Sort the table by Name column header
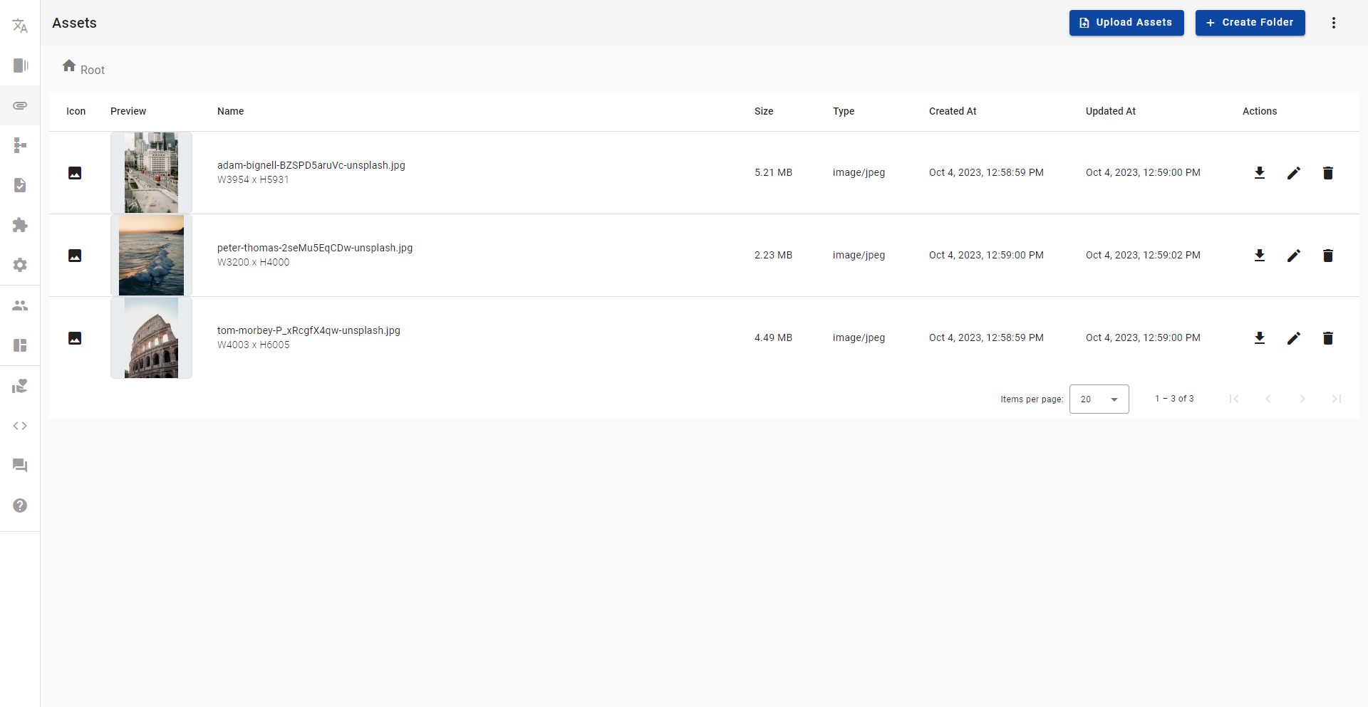The height and width of the screenshot is (707, 1368). pos(230,111)
